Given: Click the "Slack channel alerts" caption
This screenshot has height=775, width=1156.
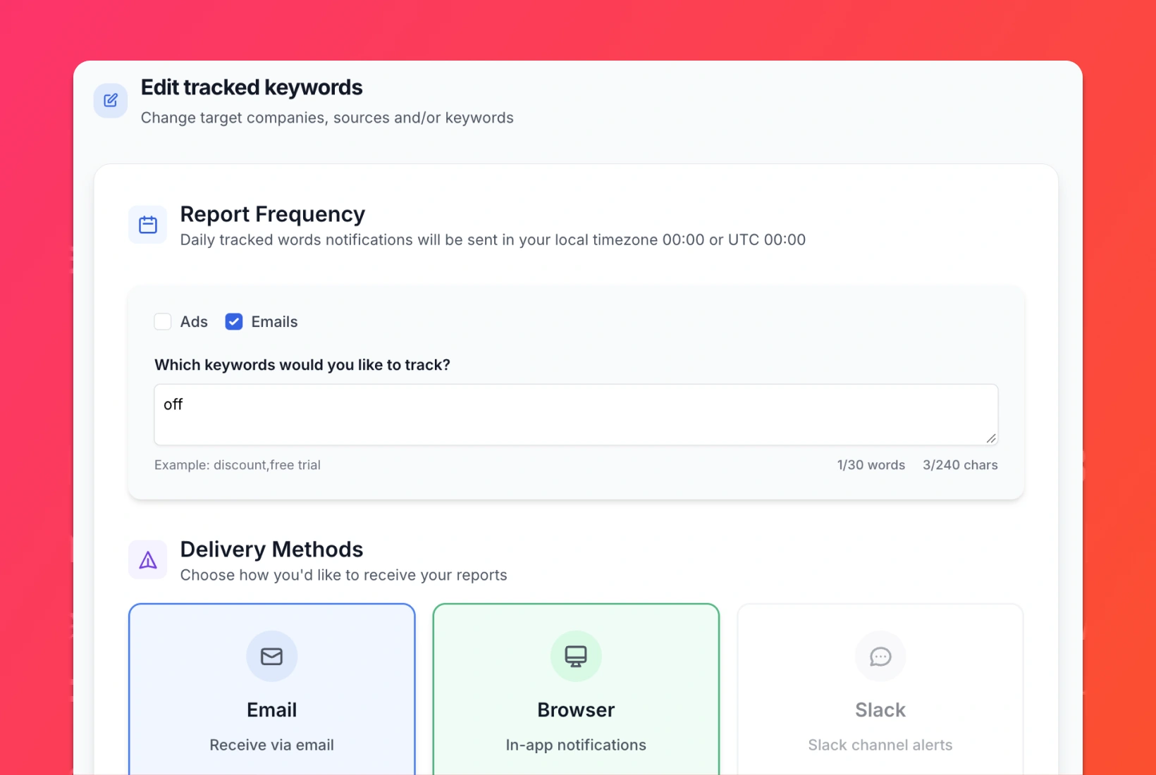Looking at the screenshot, I should pos(880,745).
